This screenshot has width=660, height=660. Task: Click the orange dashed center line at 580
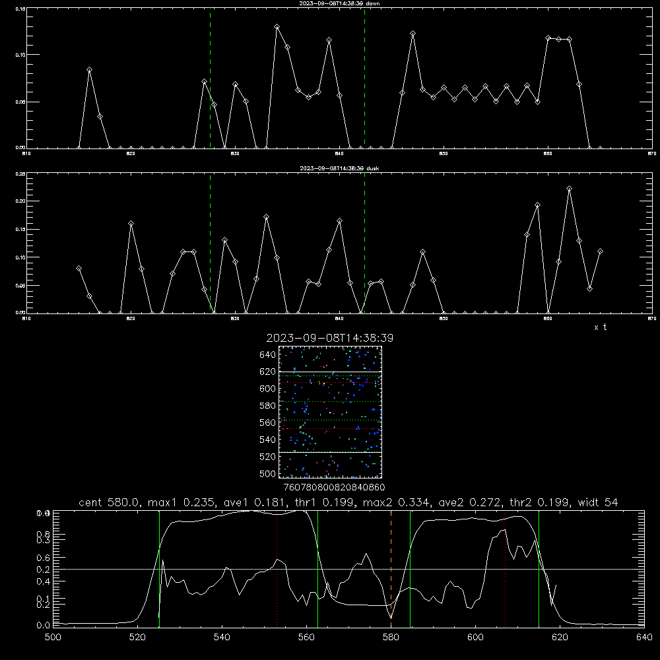tap(391, 568)
